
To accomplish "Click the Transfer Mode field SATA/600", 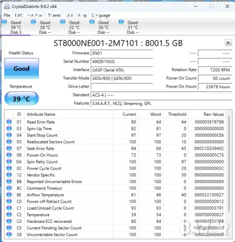I will coord(122,78).
